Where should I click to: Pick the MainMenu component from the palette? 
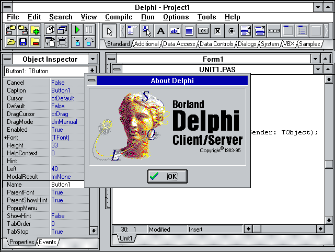(x=133, y=31)
